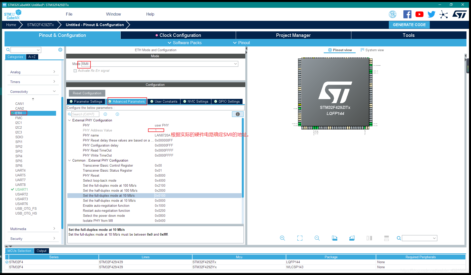Click the pin layout rows icon
471x275 pixels.
click(387, 238)
